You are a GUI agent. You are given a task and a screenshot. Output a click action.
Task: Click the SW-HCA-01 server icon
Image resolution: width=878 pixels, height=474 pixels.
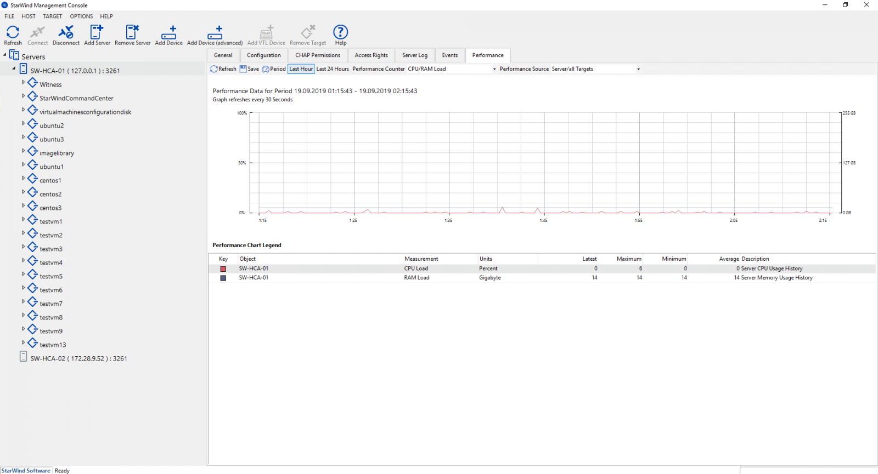(23, 68)
